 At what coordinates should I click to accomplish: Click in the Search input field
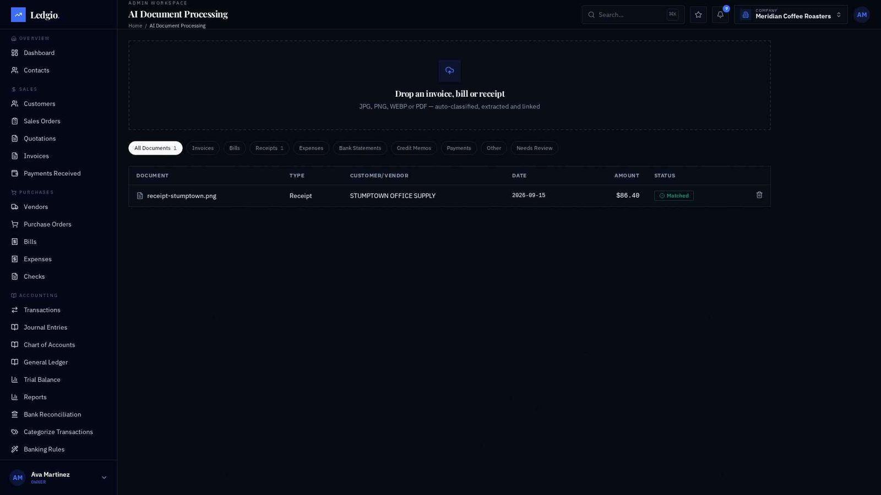pyautogui.click(x=632, y=15)
